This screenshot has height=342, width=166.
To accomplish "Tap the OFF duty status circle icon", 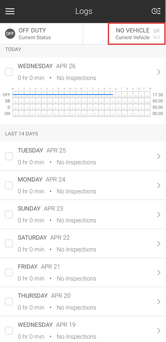I will click(x=10, y=34).
